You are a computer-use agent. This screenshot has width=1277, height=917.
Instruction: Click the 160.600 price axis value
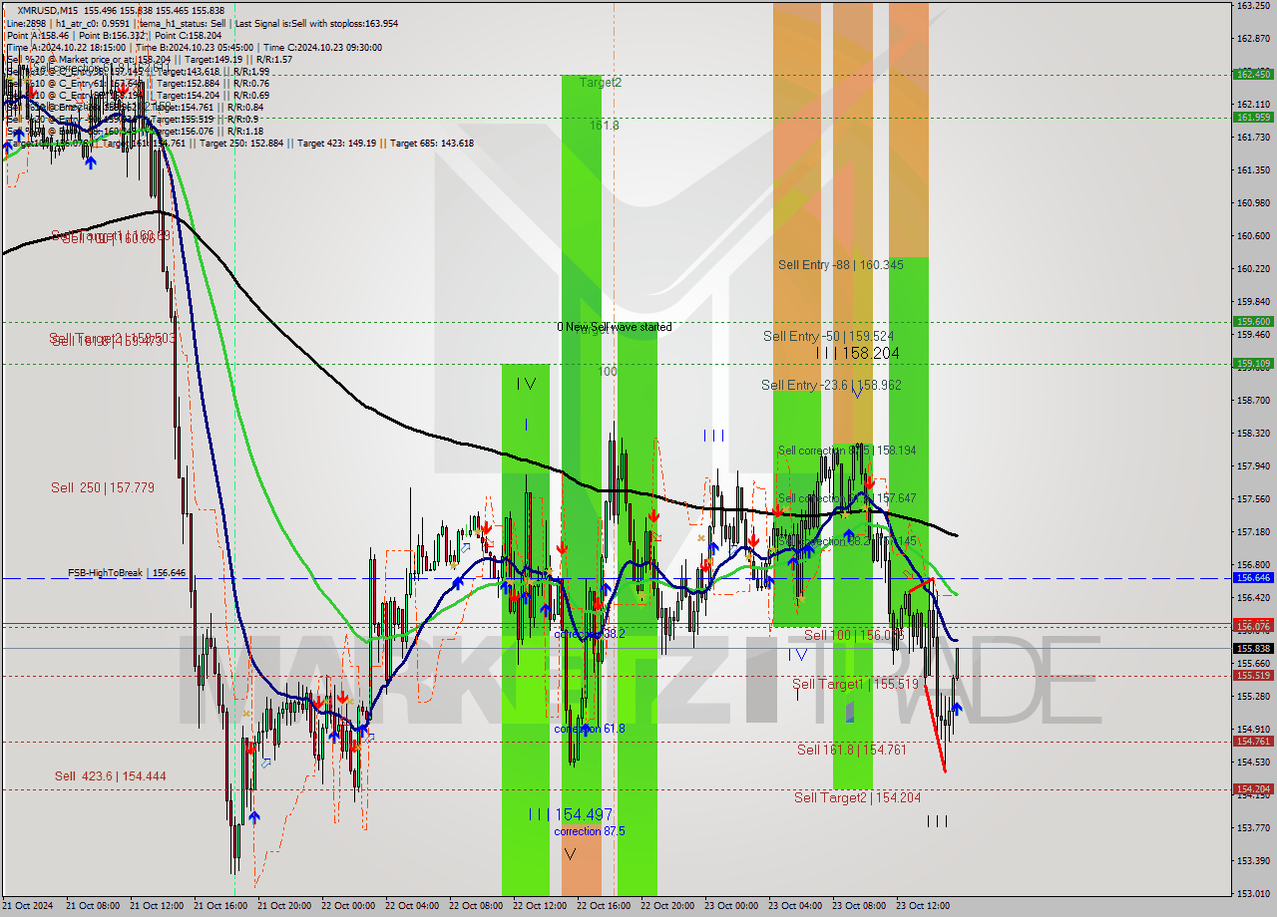point(1252,235)
